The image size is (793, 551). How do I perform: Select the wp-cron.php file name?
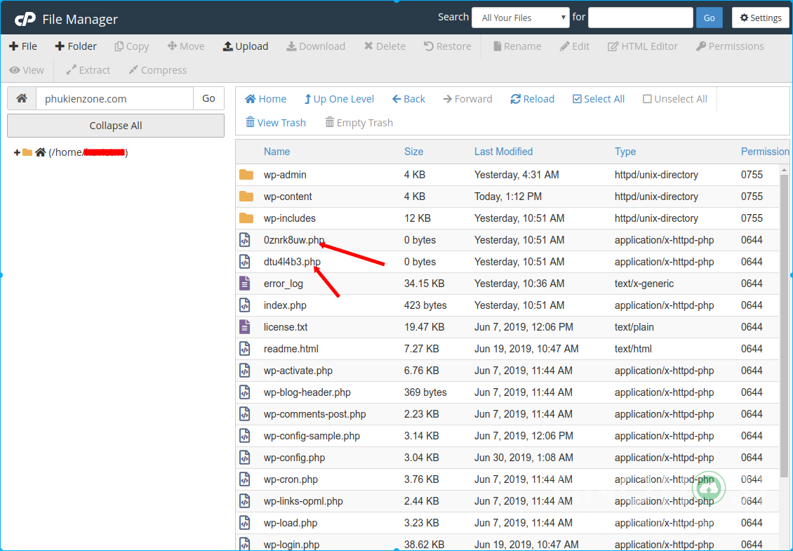click(x=291, y=479)
